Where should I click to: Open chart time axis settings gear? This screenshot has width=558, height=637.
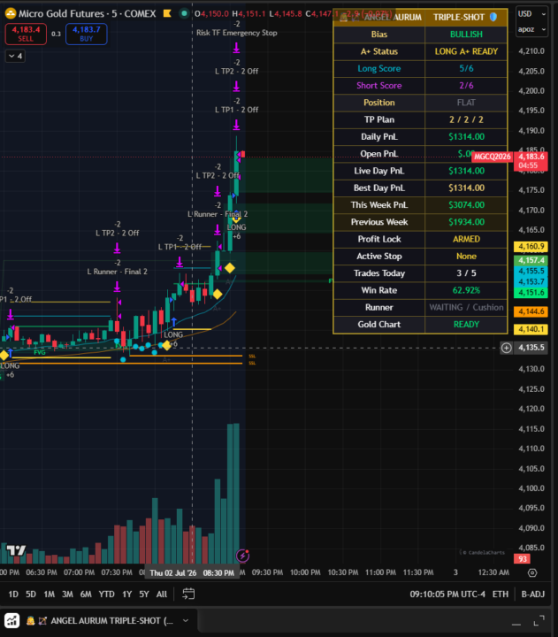532,572
